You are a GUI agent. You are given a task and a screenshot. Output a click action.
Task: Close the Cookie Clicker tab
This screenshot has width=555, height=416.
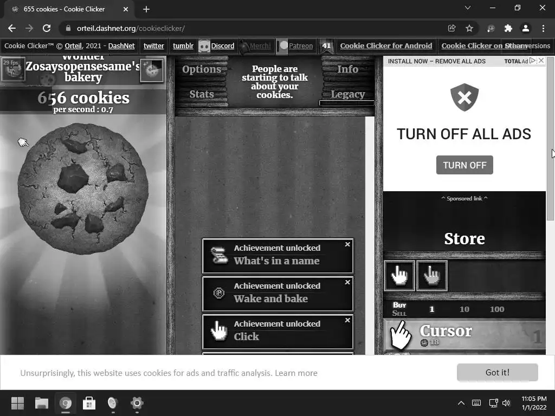[x=126, y=9]
